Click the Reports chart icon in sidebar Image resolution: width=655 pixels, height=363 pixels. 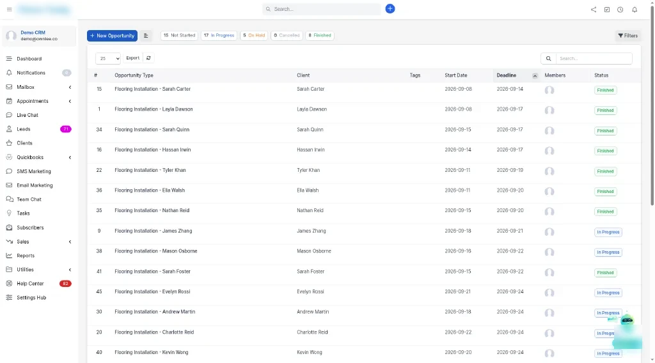click(x=9, y=256)
